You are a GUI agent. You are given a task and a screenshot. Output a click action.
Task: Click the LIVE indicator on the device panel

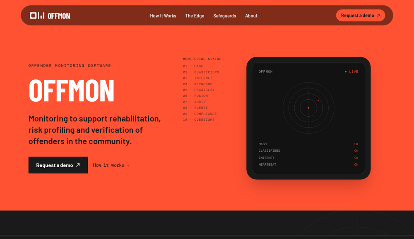(351, 72)
